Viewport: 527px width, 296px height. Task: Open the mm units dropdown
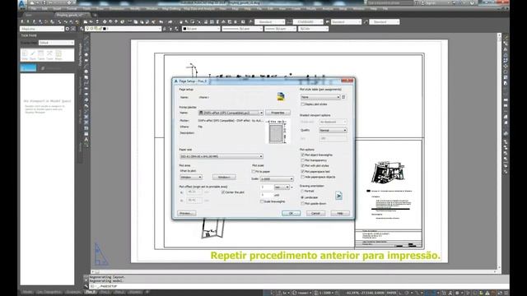coord(282,187)
